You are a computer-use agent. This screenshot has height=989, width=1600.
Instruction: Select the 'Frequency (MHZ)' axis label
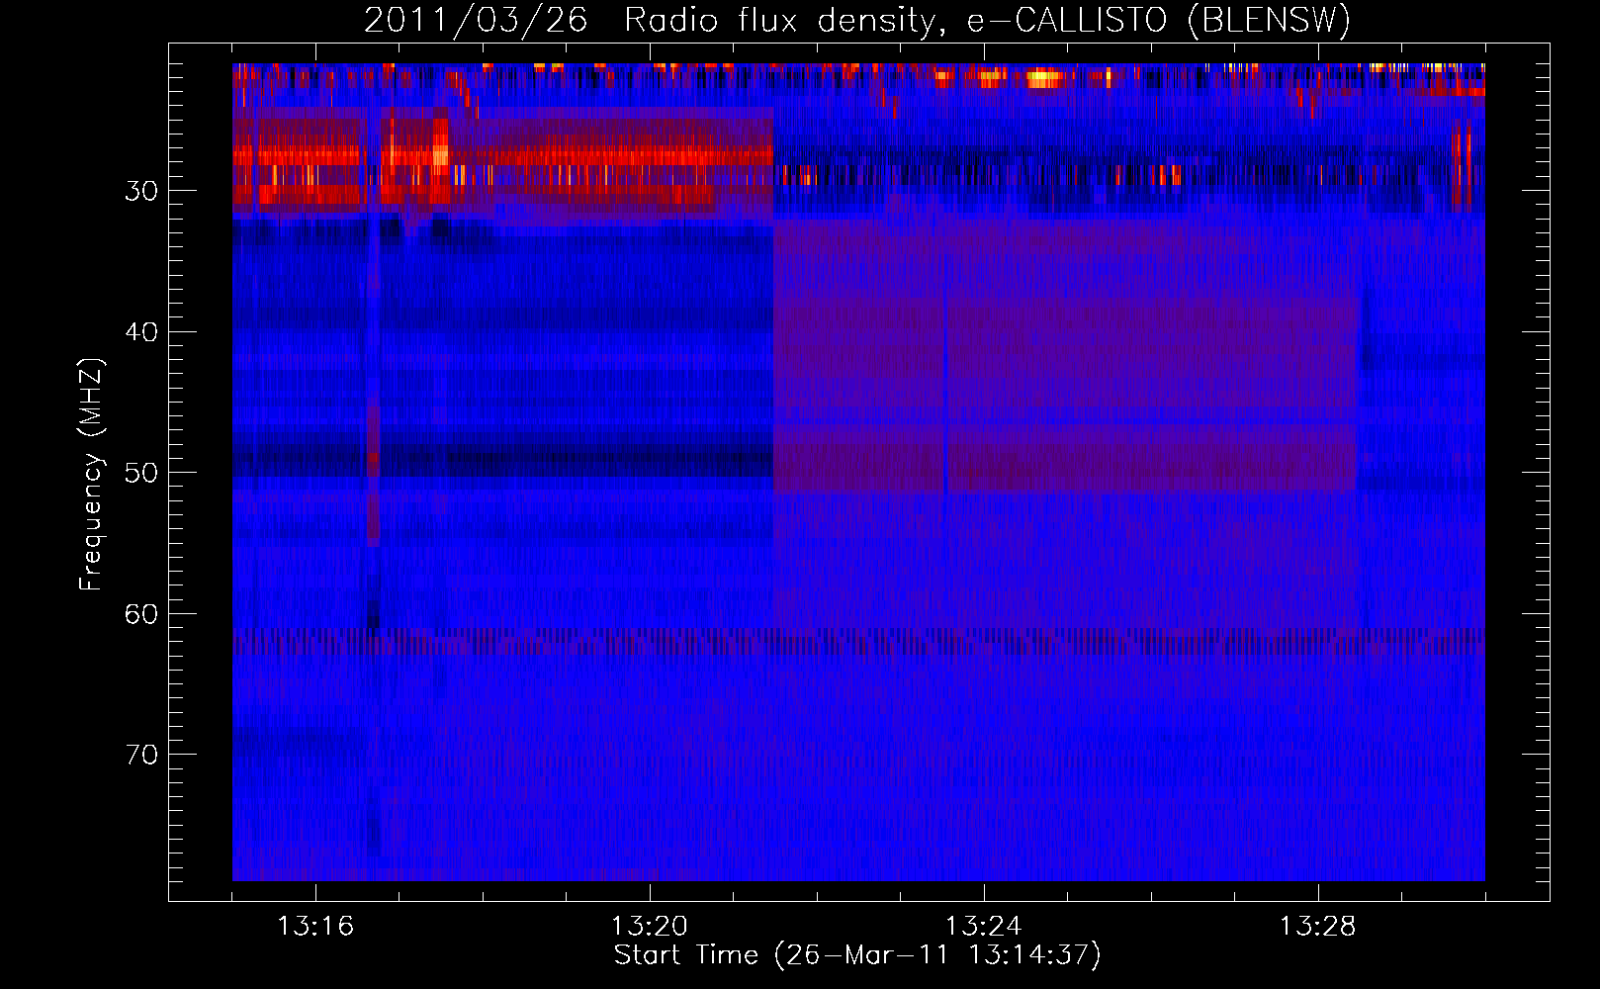(91, 474)
